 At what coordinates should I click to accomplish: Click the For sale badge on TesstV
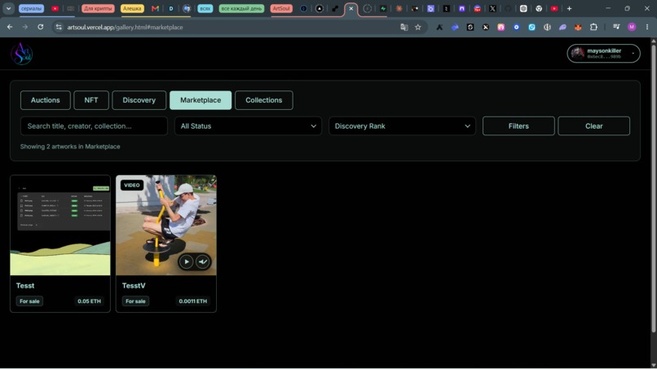pos(135,301)
